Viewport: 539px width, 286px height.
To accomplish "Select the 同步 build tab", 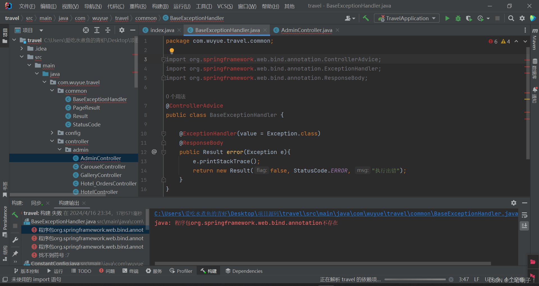I will tap(36, 203).
